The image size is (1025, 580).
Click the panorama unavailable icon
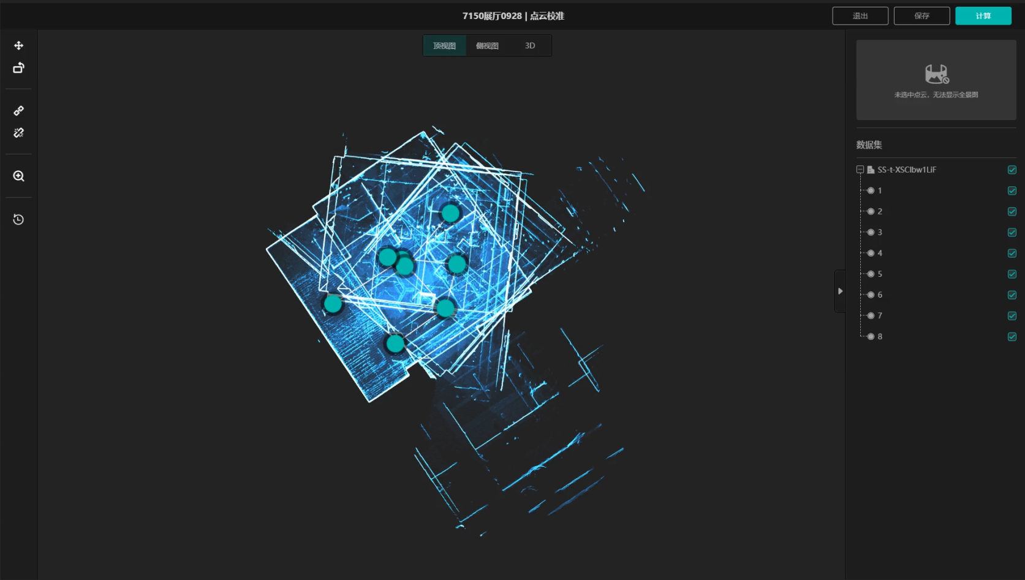pyautogui.click(x=936, y=74)
